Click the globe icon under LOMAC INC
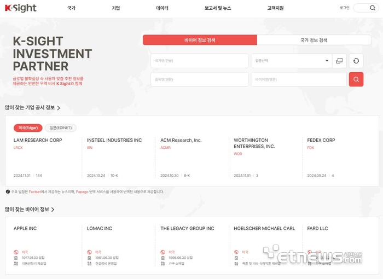This screenshot has width=383, height=279. click(89, 252)
